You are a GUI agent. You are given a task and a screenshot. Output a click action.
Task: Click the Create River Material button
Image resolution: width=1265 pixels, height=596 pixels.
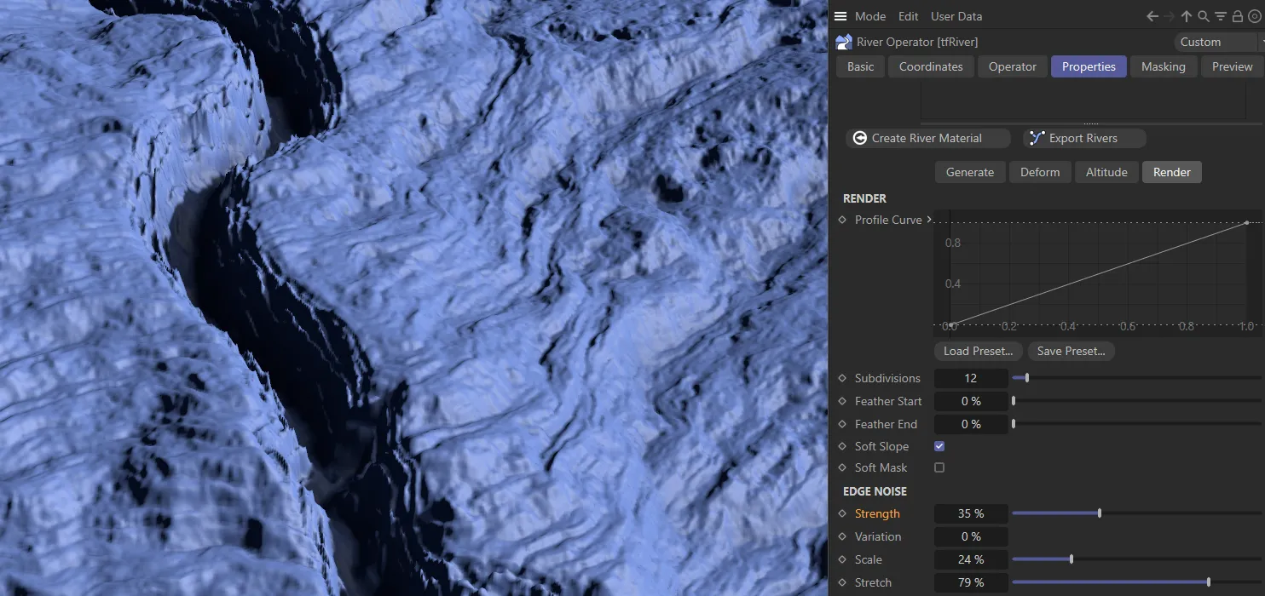[x=927, y=138]
